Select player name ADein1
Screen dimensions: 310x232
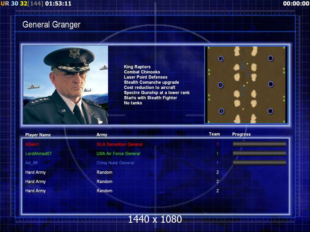32,144
